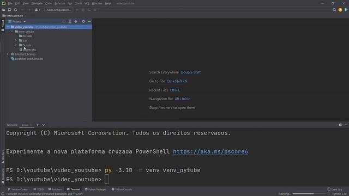Select the venv_pytube folder
349x196 pixels.
25,32
